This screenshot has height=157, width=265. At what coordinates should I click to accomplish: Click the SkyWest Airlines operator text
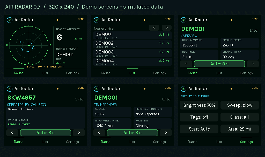(x=20, y=109)
